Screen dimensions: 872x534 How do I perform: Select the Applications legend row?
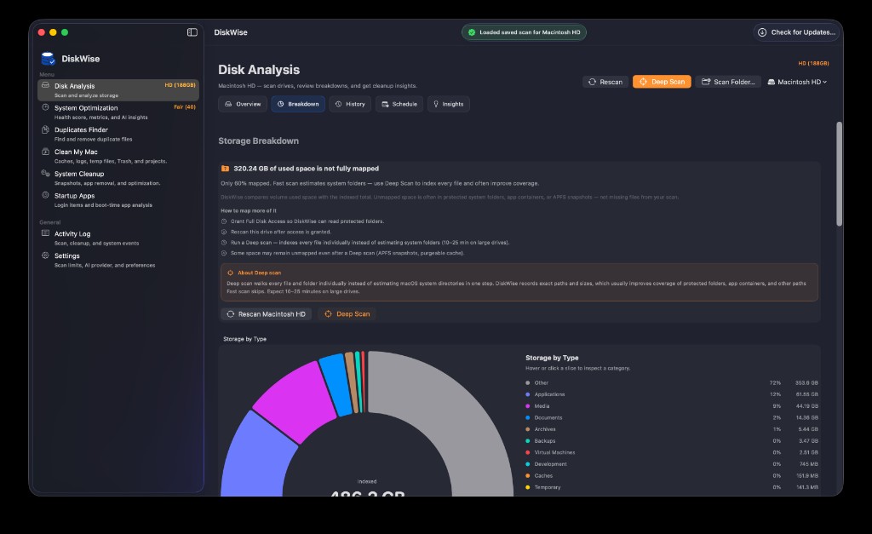671,394
